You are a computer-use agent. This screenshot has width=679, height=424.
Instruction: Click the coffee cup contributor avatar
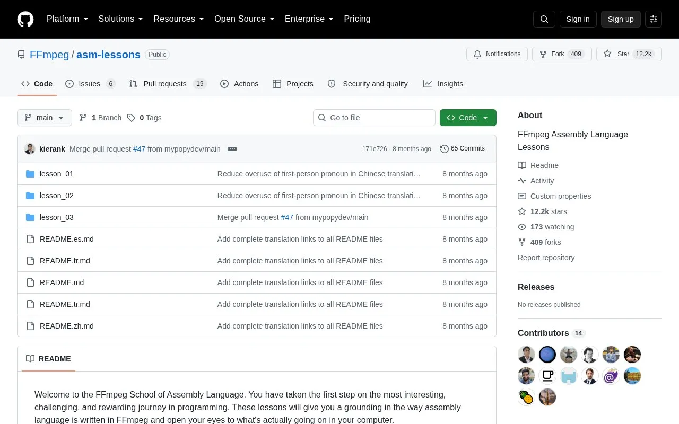(547, 376)
